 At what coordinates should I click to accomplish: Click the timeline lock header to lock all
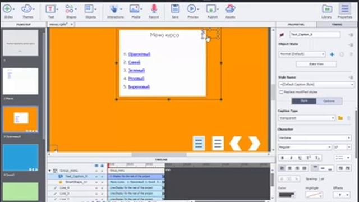coord(102,166)
